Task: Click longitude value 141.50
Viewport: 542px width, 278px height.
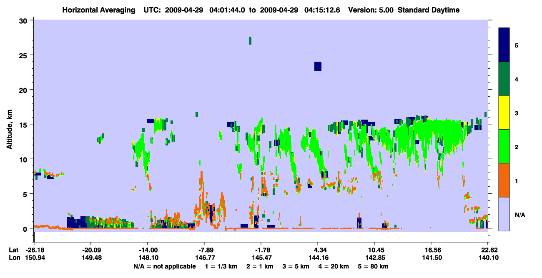Action: pyautogui.click(x=431, y=258)
